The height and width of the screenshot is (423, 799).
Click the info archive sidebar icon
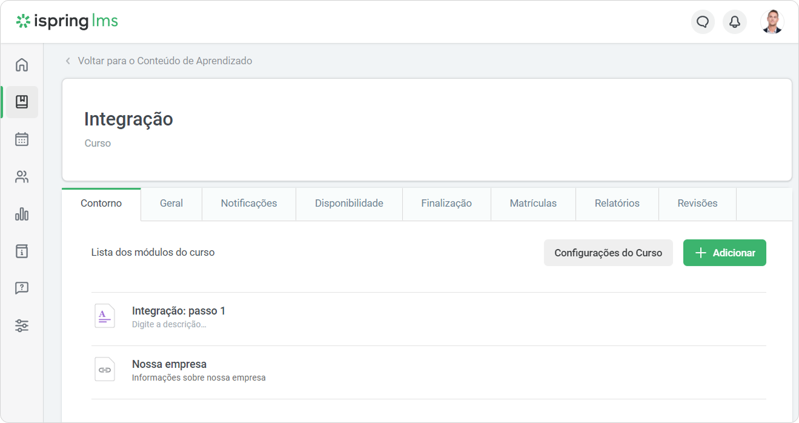tap(22, 251)
